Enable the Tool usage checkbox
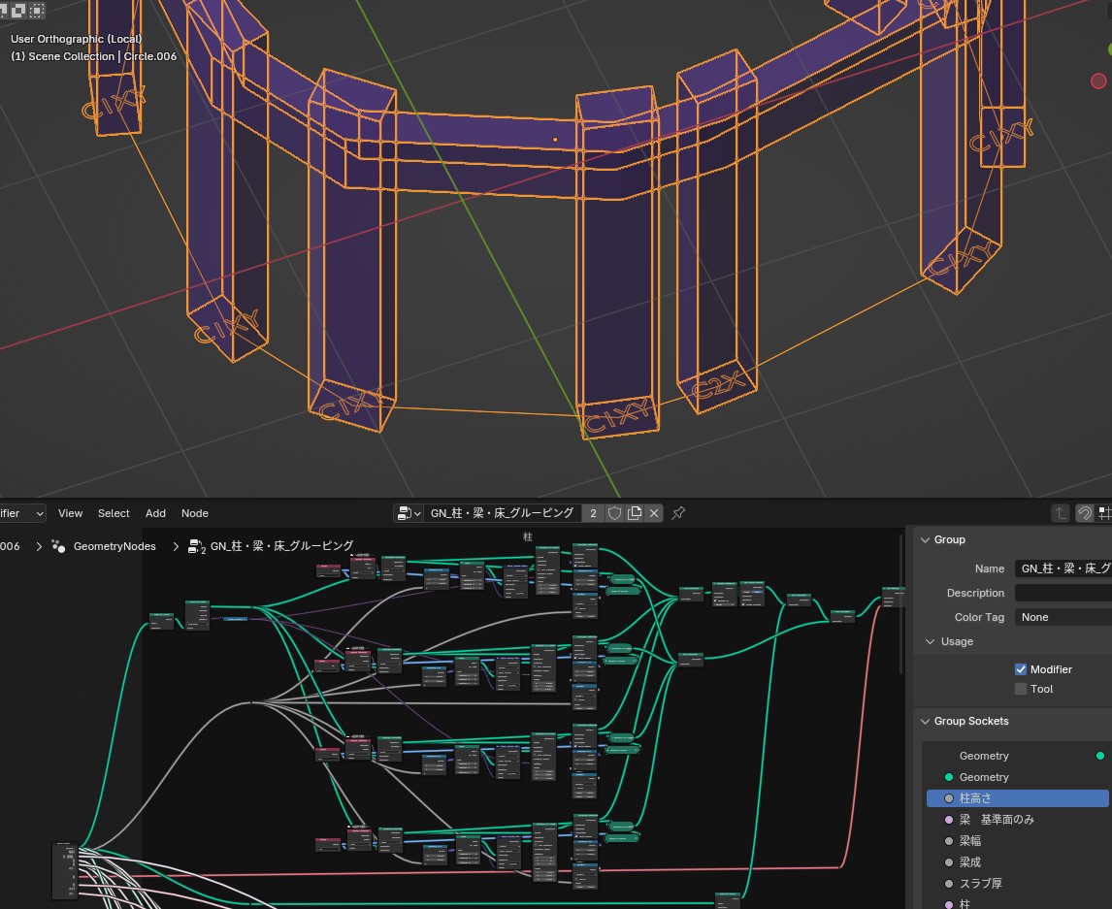 click(1021, 689)
